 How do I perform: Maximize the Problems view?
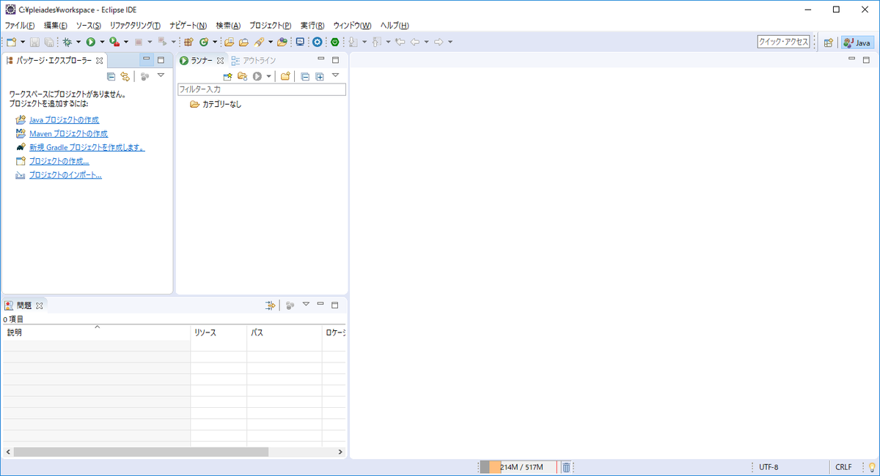tap(335, 304)
